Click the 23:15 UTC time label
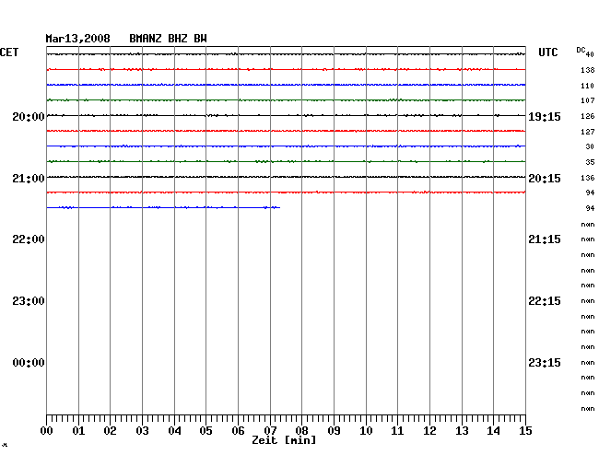This screenshot has height=455, width=599. pyautogui.click(x=545, y=363)
